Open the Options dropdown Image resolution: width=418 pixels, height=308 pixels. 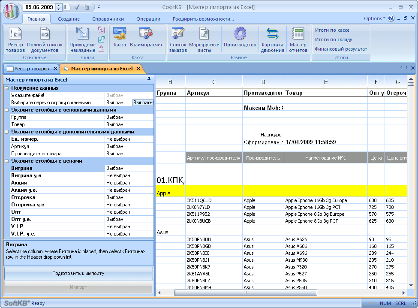(x=375, y=18)
